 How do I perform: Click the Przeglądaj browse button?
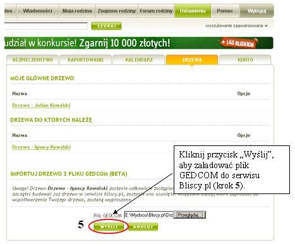point(190,215)
